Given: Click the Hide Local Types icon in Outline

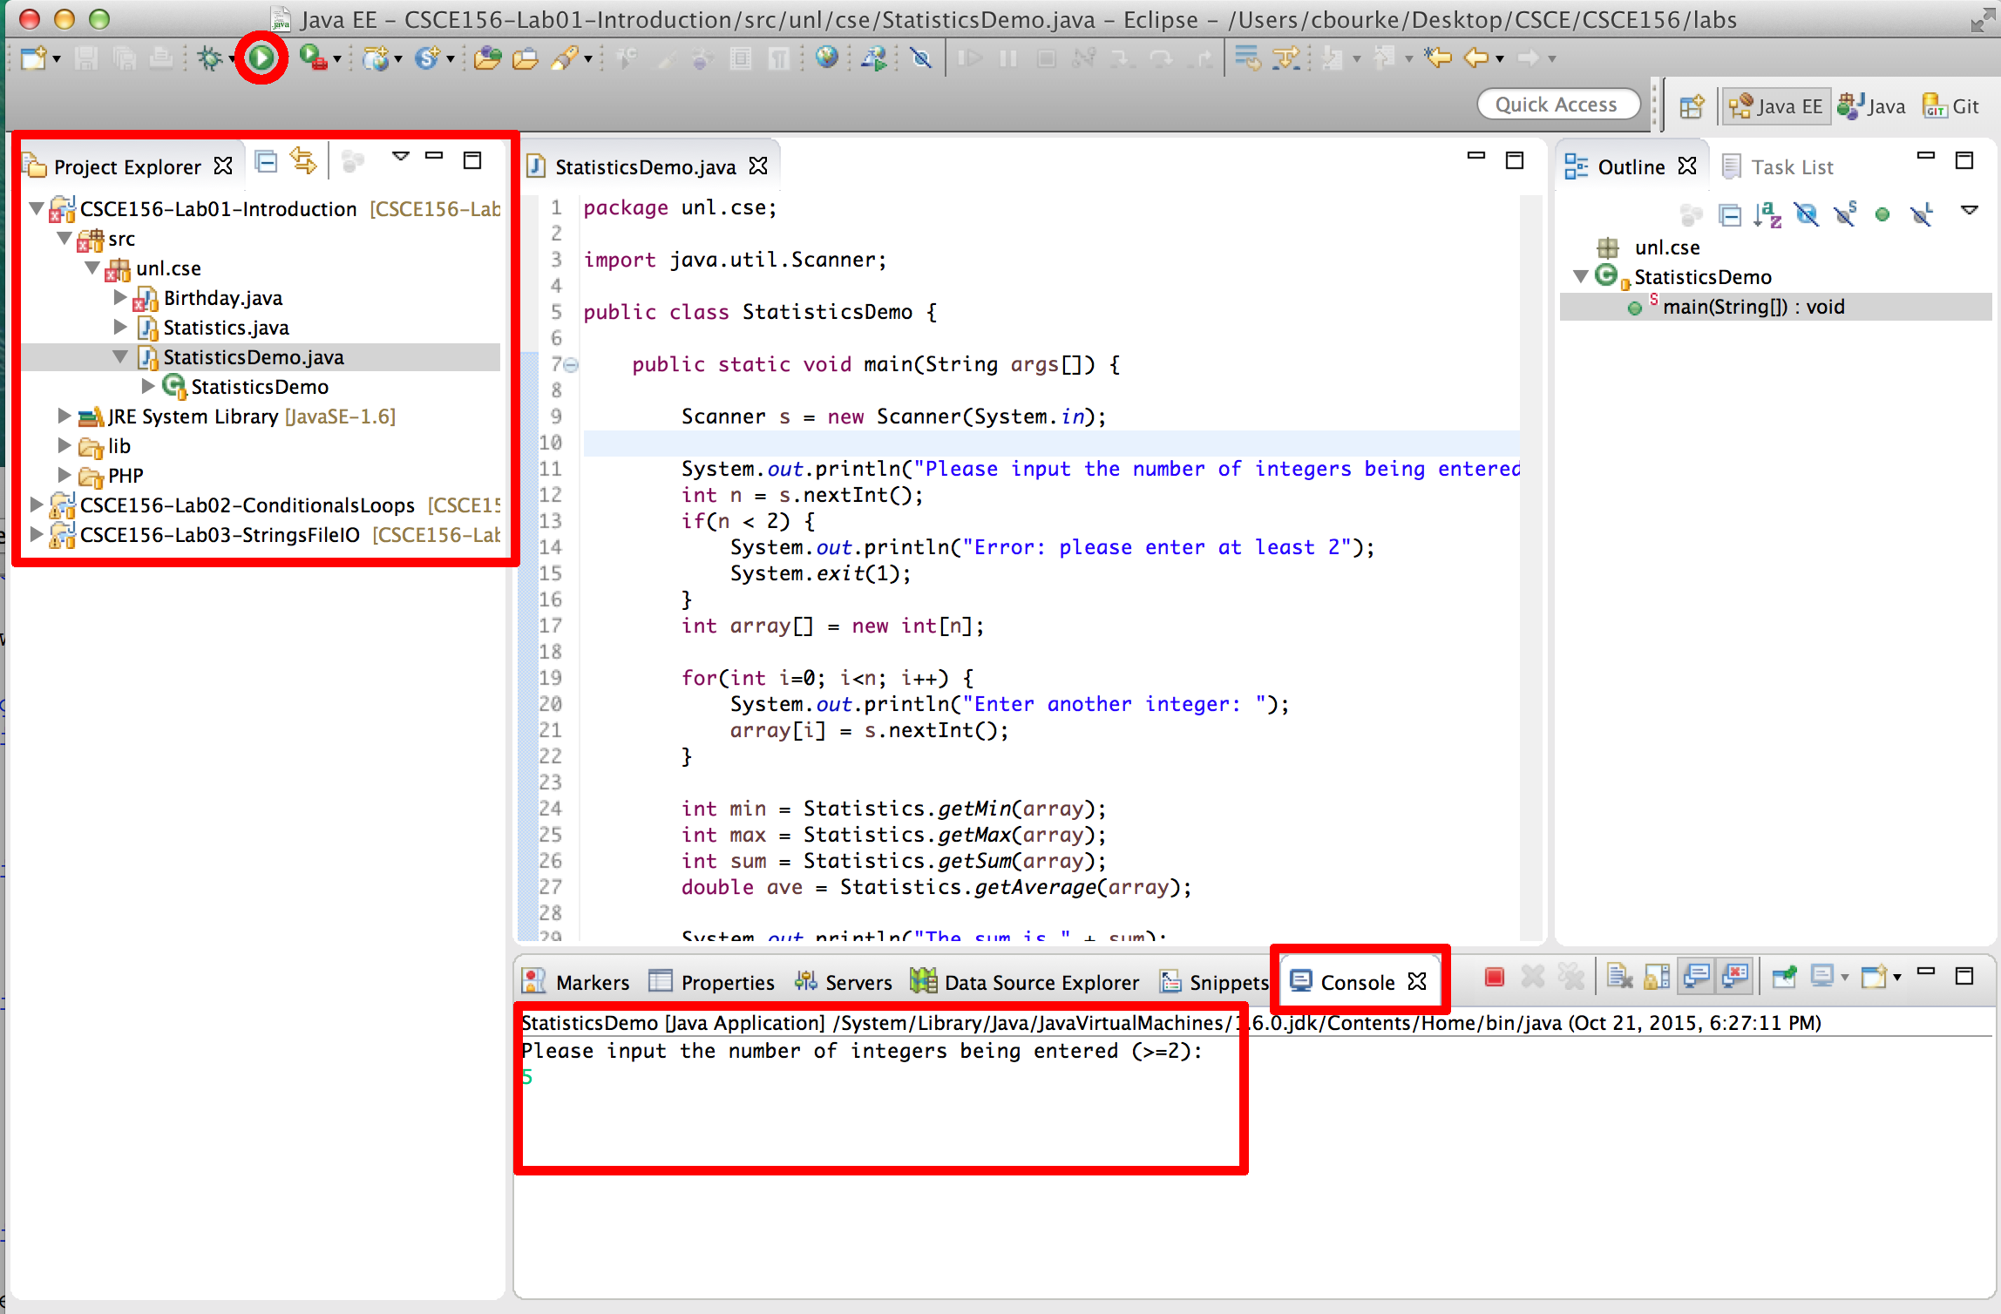Looking at the screenshot, I should click(1921, 214).
